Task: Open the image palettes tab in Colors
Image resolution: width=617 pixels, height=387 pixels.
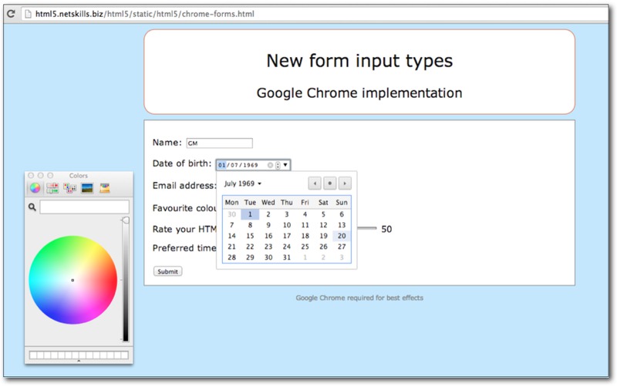Action: coord(87,188)
